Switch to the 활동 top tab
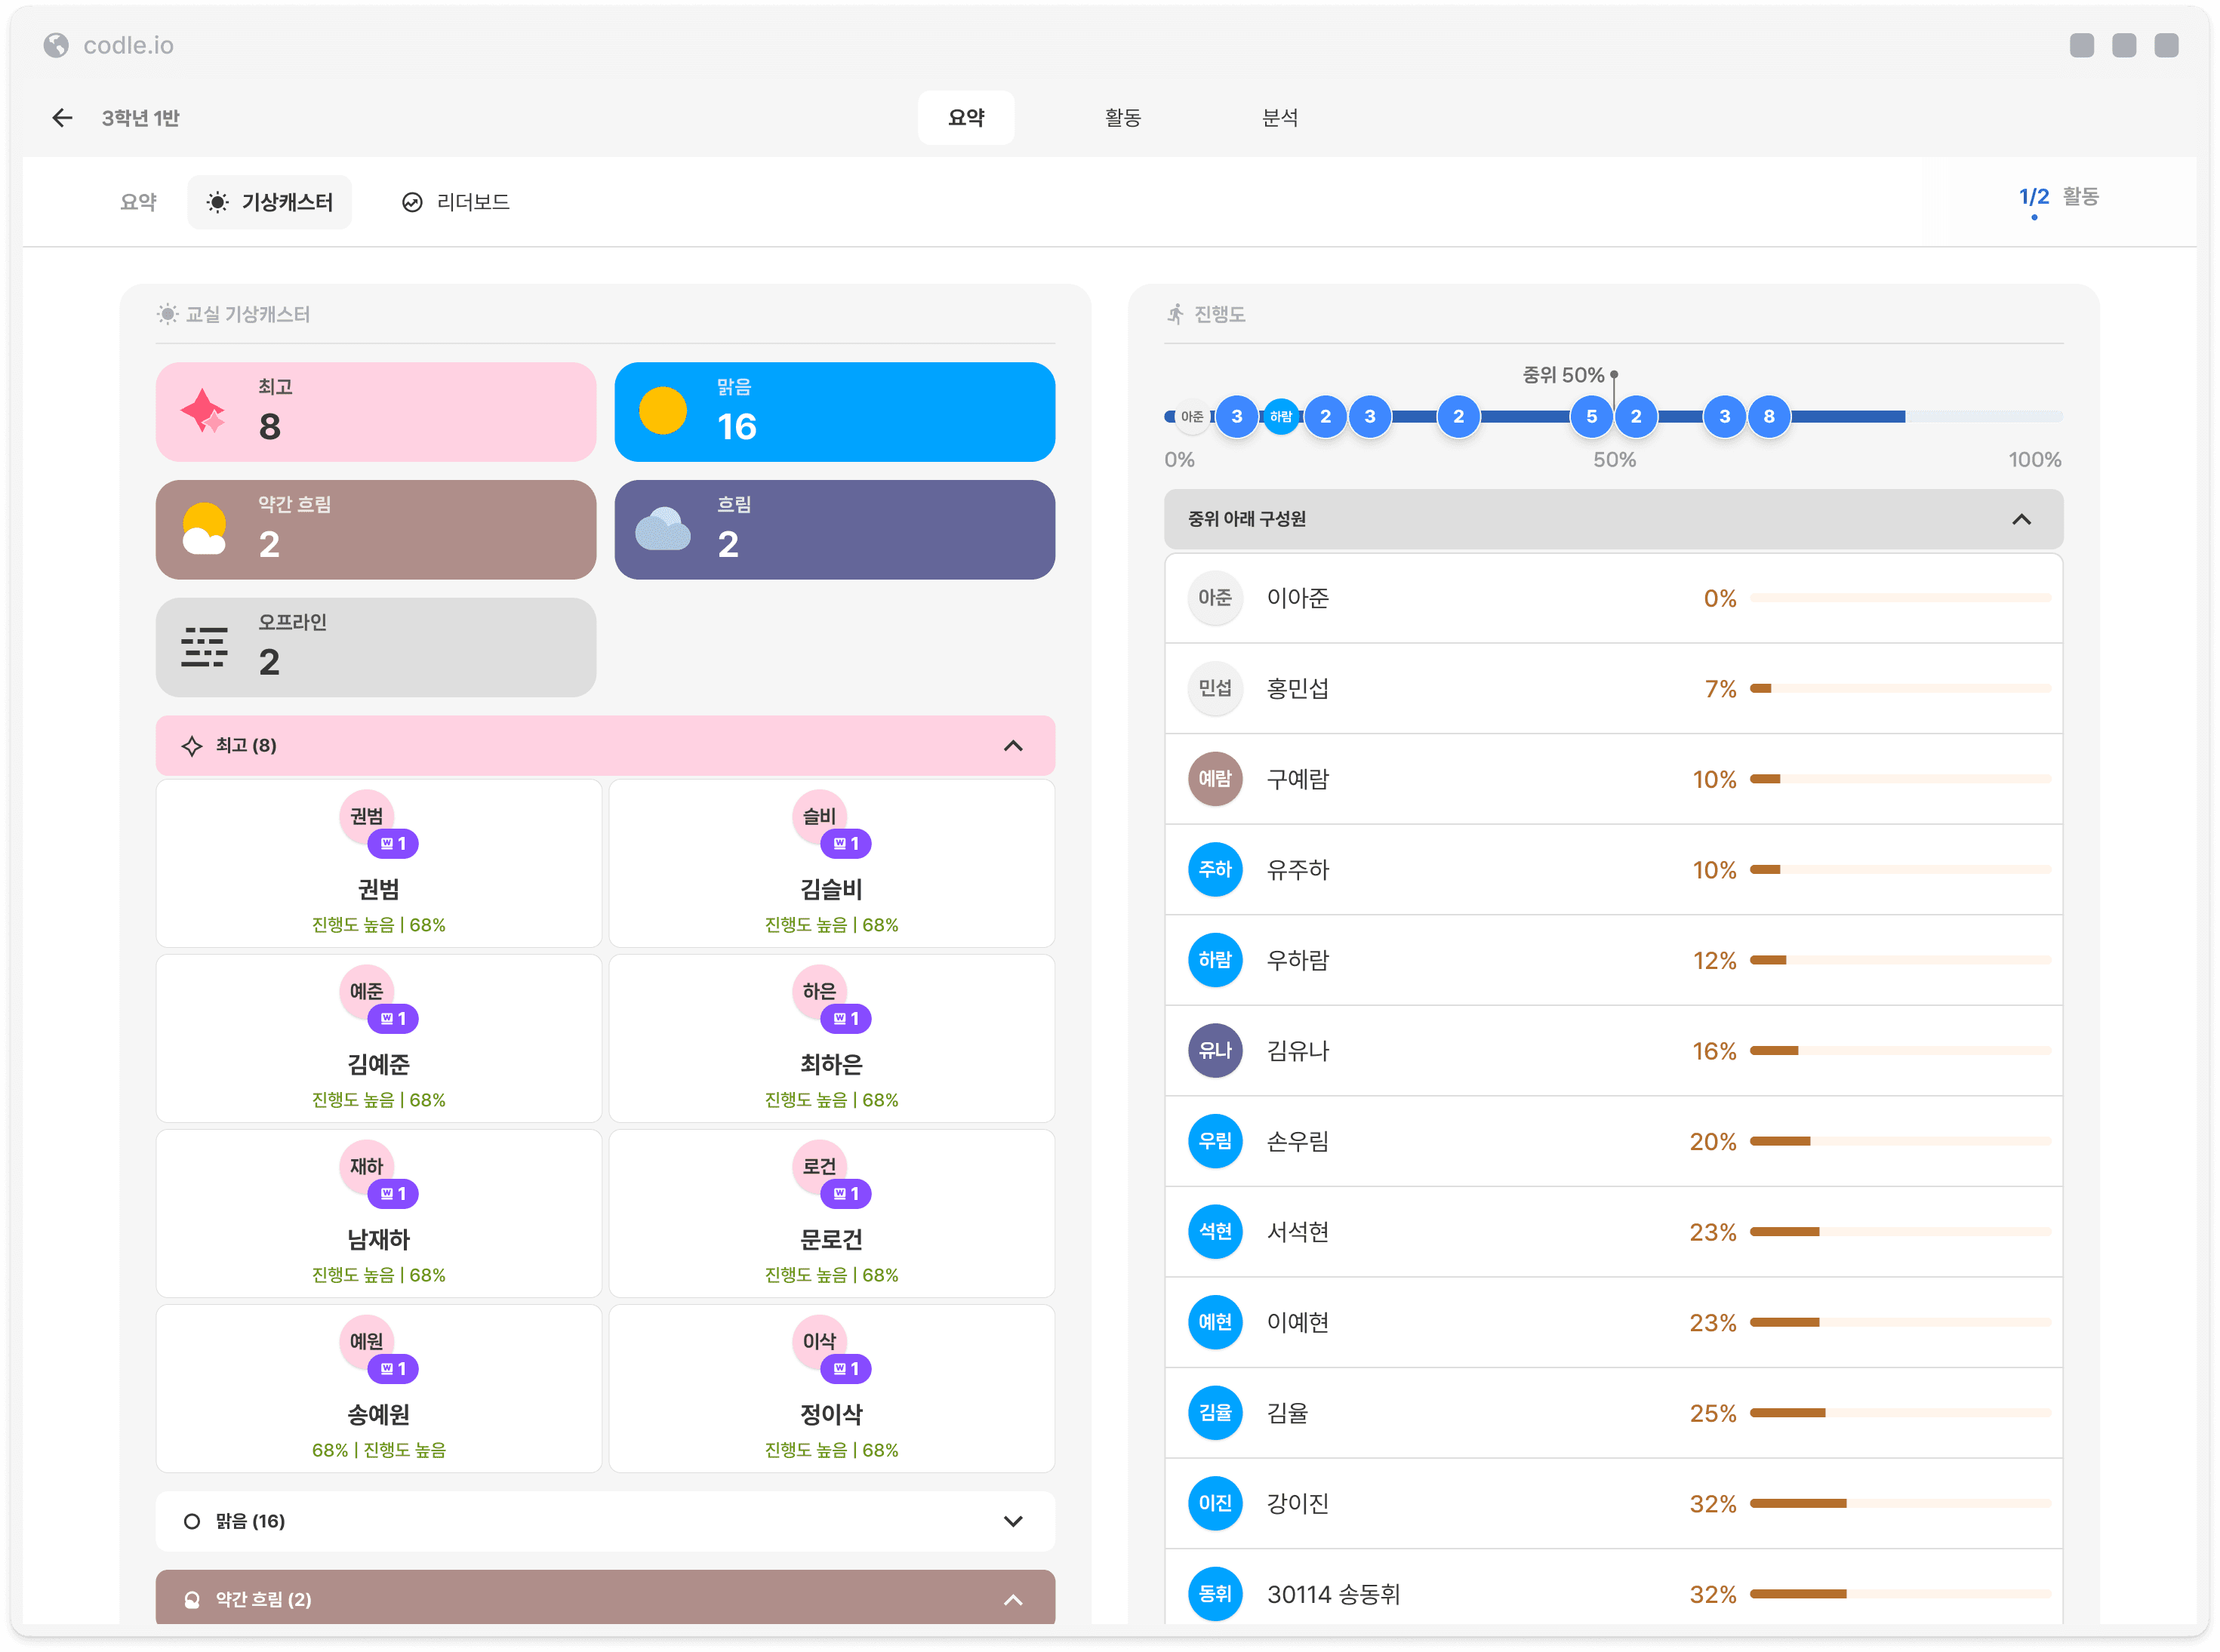 [1122, 118]
